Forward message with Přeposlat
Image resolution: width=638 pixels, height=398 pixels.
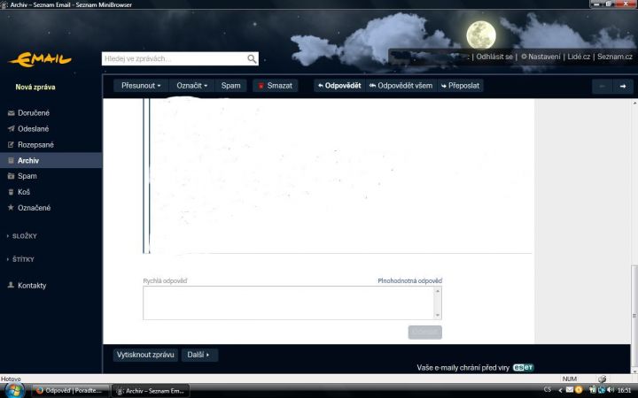(460, 86)
